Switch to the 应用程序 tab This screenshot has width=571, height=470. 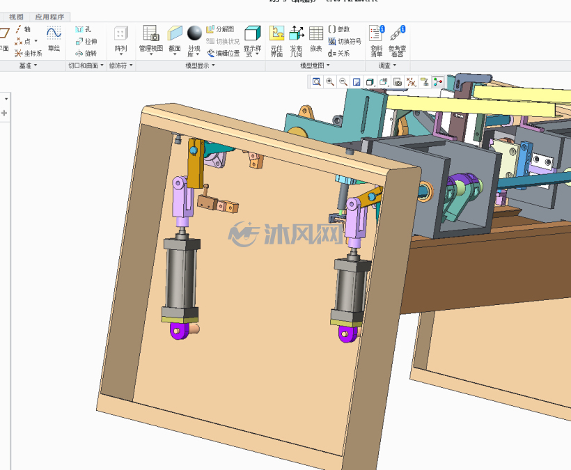pos(49,17)
